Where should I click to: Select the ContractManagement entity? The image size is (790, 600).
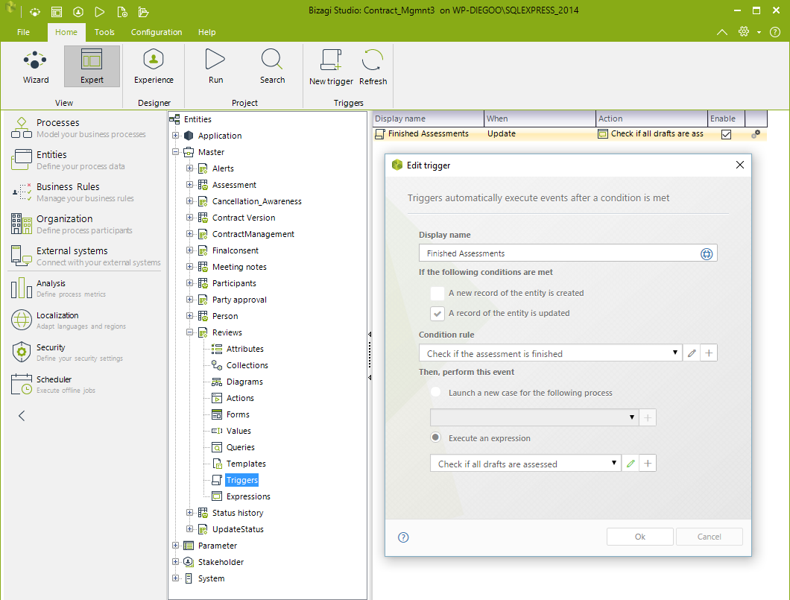253,234
